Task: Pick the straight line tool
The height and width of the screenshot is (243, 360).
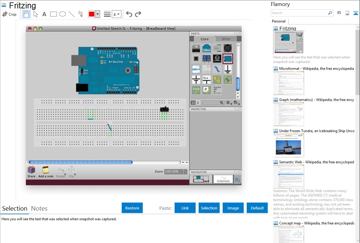Action: click(x=72, y=14)
